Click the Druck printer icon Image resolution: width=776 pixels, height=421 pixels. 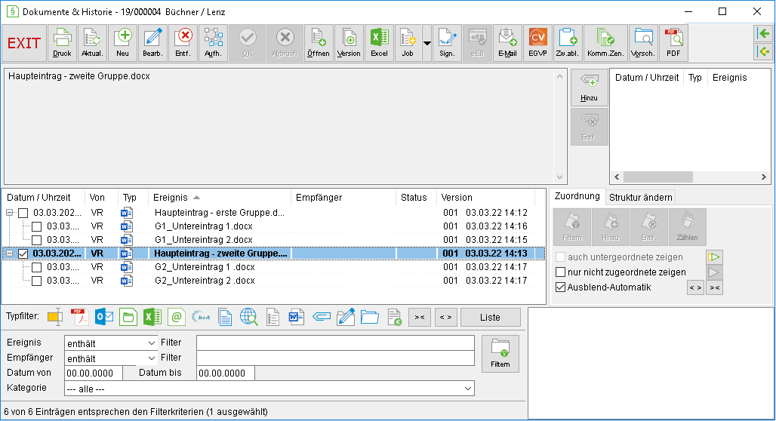click(x=62, y=43)
